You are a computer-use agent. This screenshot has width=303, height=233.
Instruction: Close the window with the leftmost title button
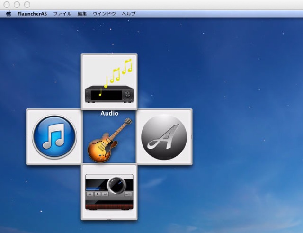pyautogui.click(x=7, y=4)
